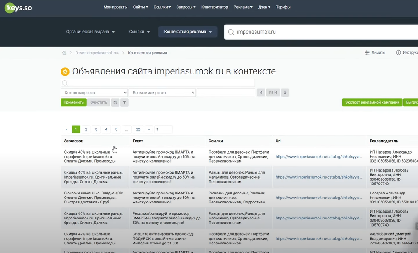The image size is (418, 253).
Task: Click the domain search field with imperiasumok.ru
Action: (x=319, y=32)
